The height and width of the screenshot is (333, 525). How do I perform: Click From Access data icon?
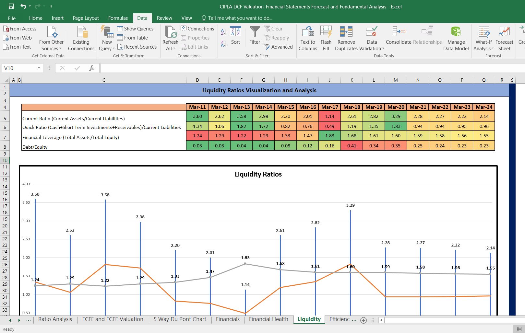6,29
